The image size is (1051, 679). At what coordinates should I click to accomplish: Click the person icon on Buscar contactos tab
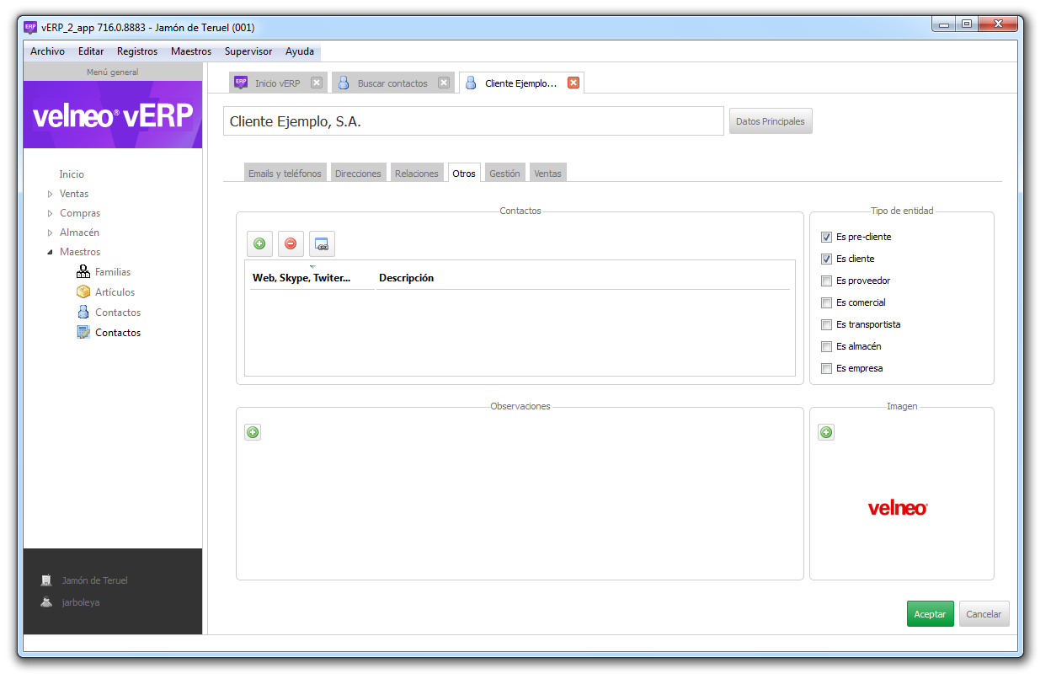pos(344,83)
